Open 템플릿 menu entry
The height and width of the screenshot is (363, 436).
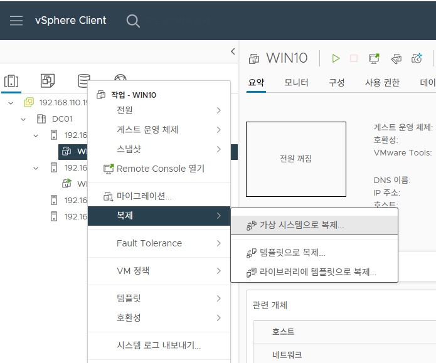tap(159, 298)
